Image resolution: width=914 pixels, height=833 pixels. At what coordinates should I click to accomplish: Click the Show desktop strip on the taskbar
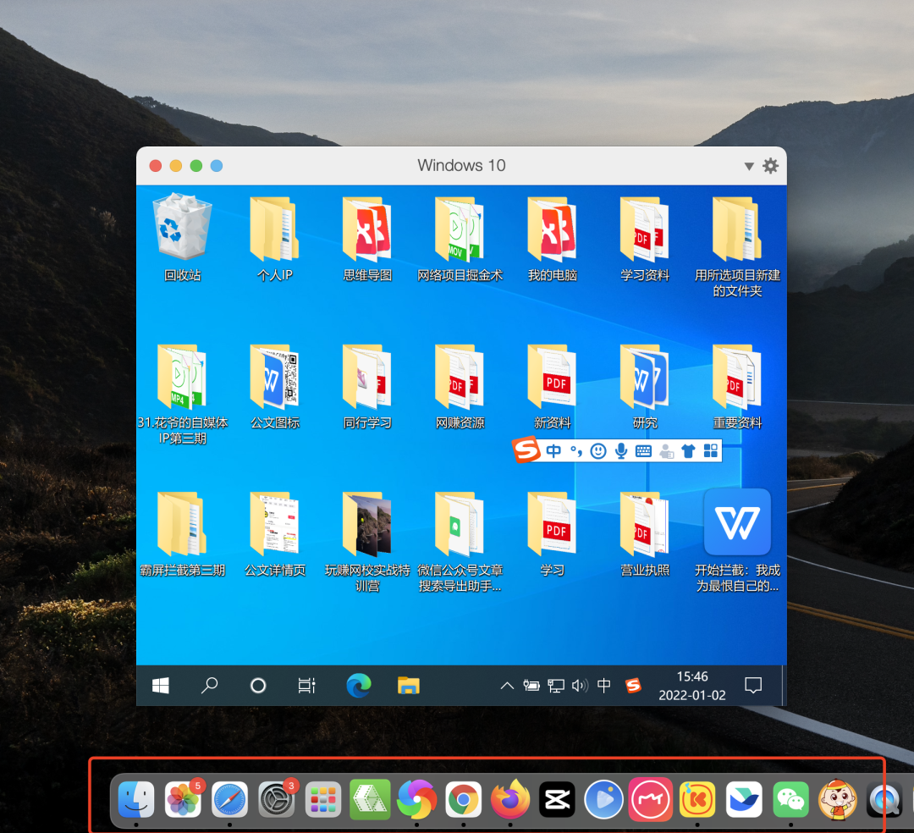coord(784,686)
